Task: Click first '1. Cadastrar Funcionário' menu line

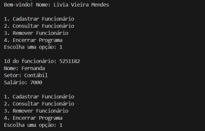Action: point(39,19)
